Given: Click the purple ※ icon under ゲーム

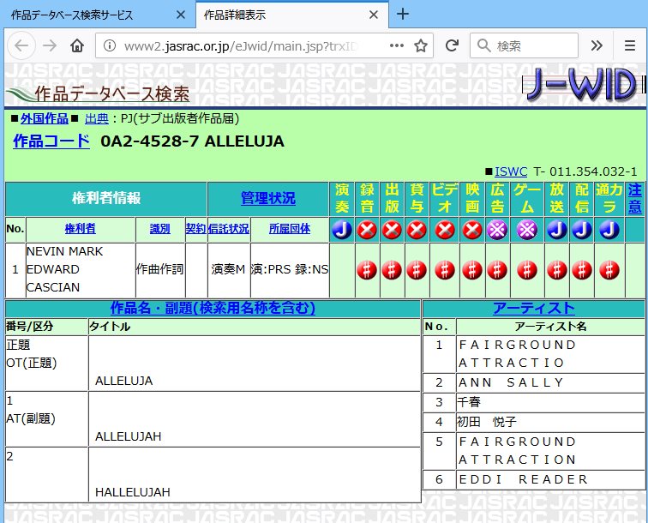Looking at the screenshot, I should click(x=527, y=230).
